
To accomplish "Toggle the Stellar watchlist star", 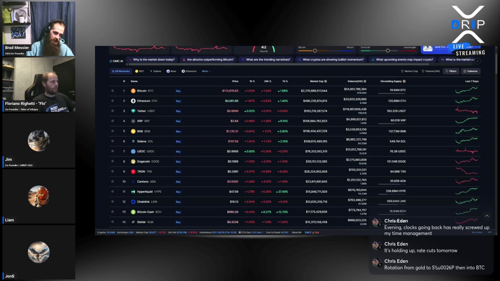I will coord(112,222).
